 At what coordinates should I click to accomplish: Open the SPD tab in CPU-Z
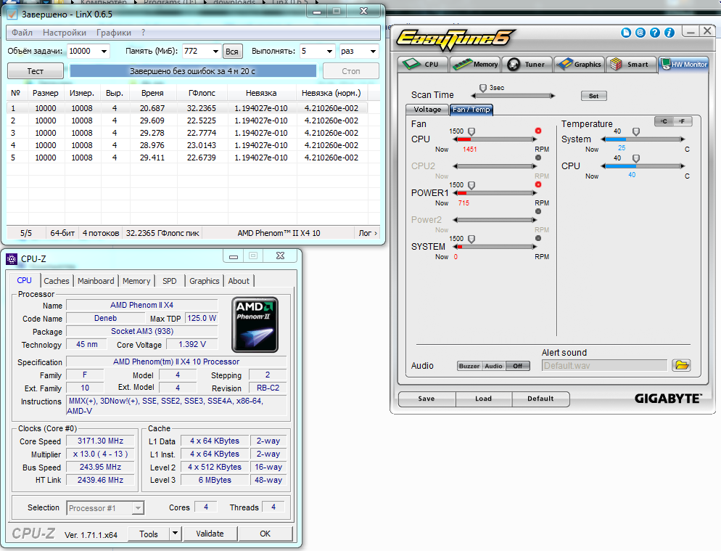169,281
